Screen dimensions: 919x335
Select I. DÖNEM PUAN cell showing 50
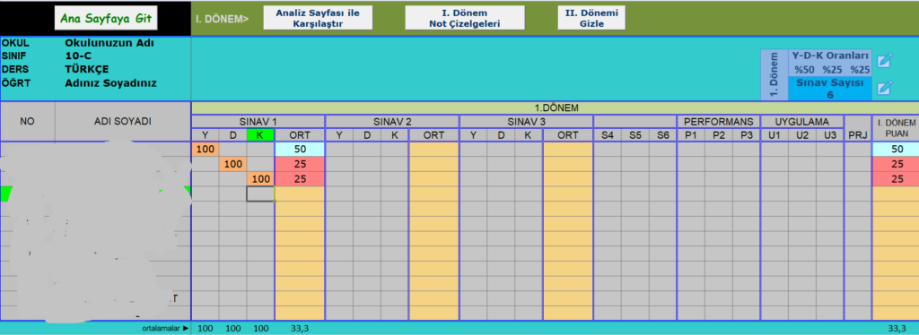[x=897, y=149]
